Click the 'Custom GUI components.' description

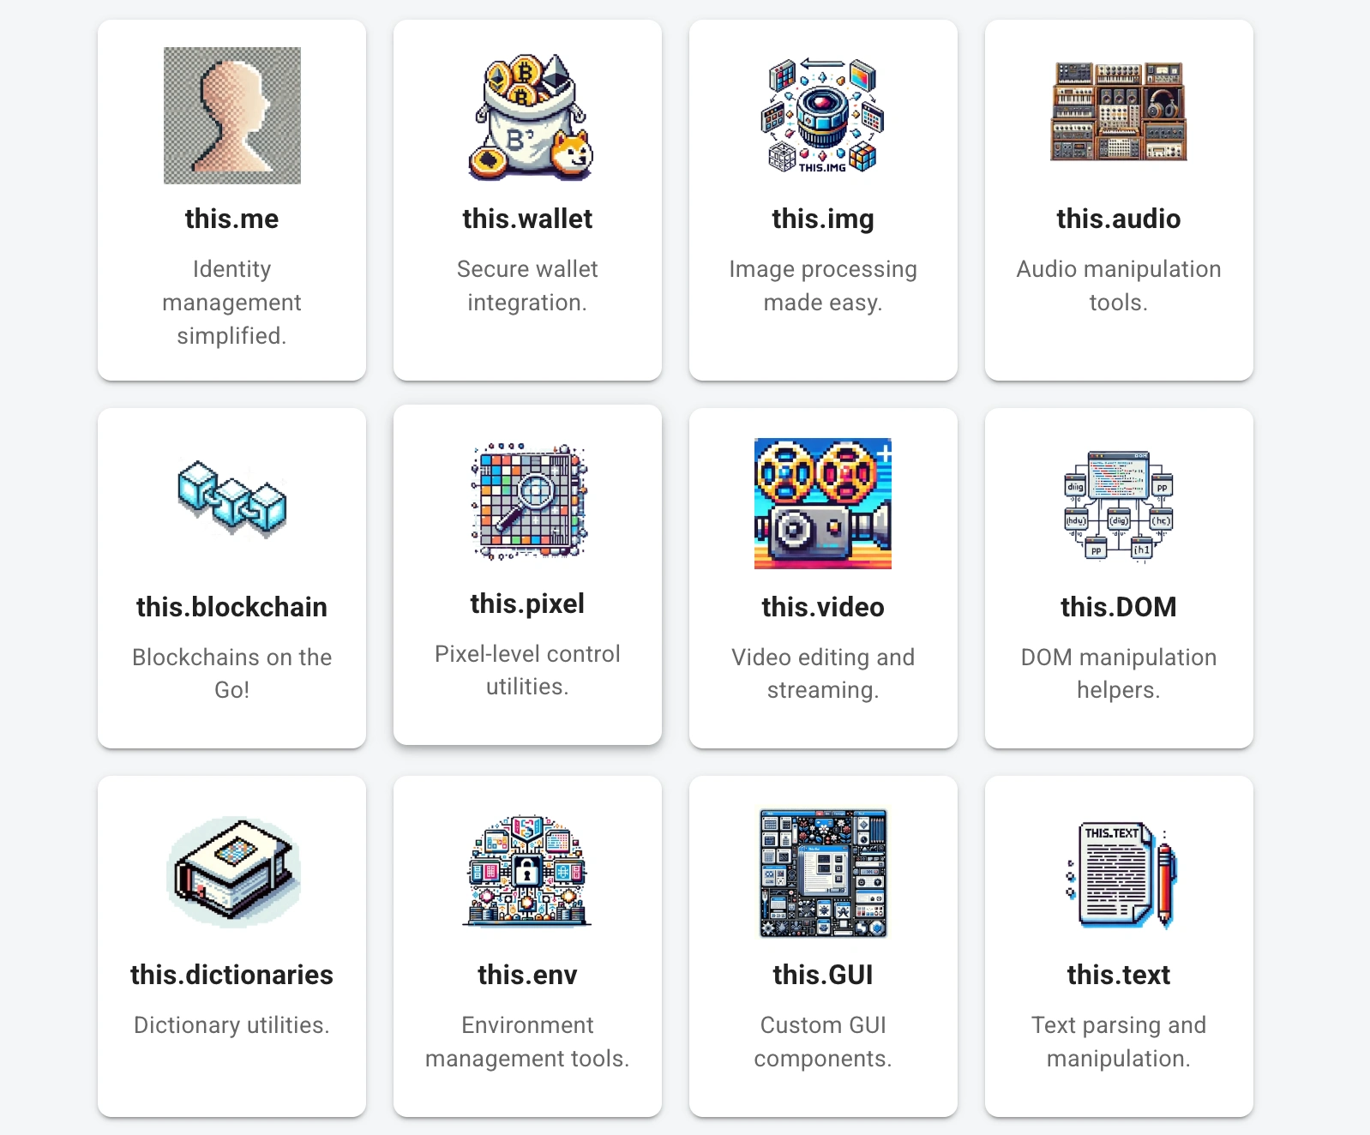823,1042
